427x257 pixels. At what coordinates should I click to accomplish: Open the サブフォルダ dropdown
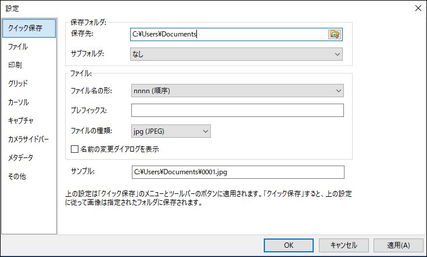click(x=236, y=54)
